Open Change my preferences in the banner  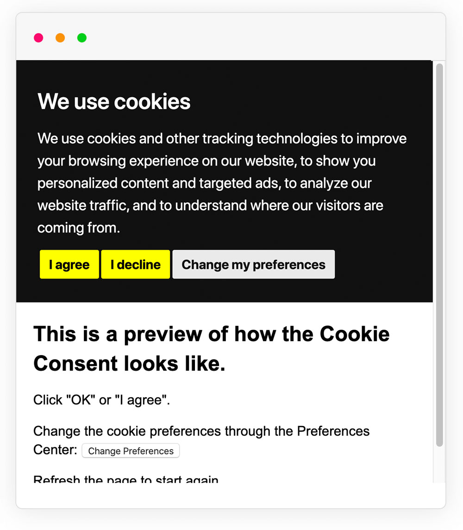click(x=253, y=265)
